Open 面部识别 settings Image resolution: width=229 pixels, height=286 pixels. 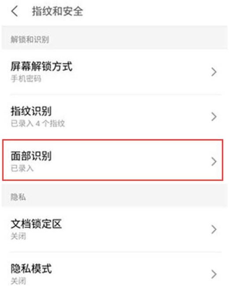click(113, 160)
